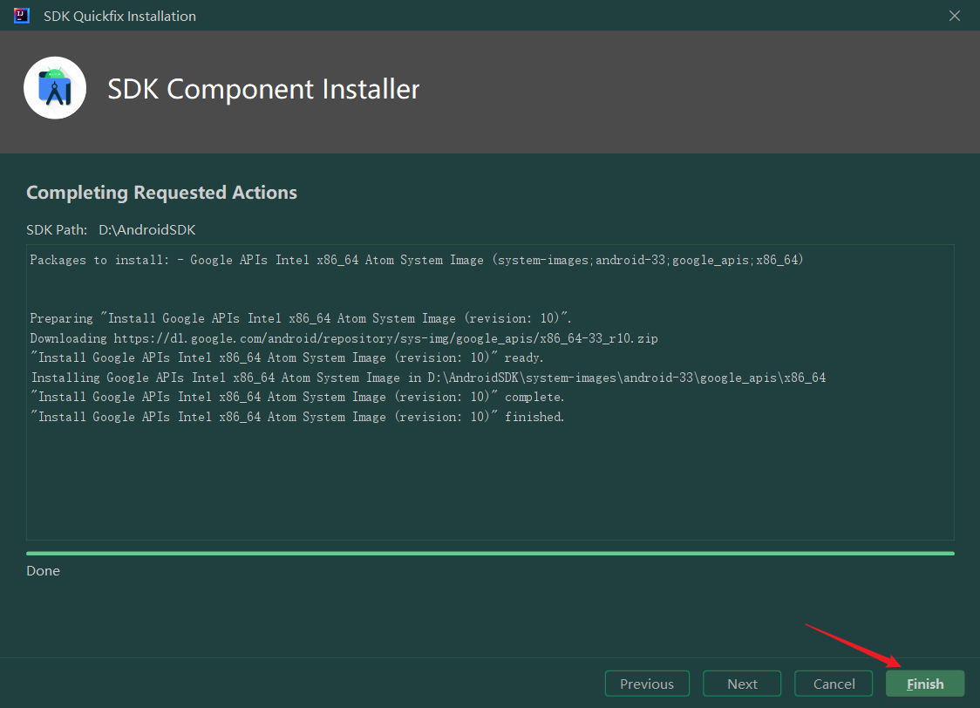Click the 'Completing Requested Actions' heading
The width and height of the screenshot is (980, 708).
(162, 193)
